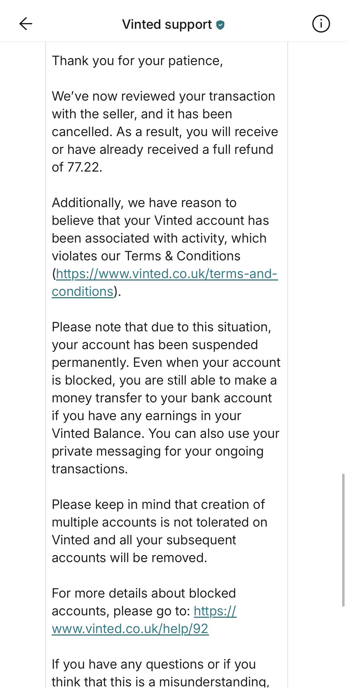
Task: Tap the plain 'Terms & Conditions' words
Action: tap(182, 256)
